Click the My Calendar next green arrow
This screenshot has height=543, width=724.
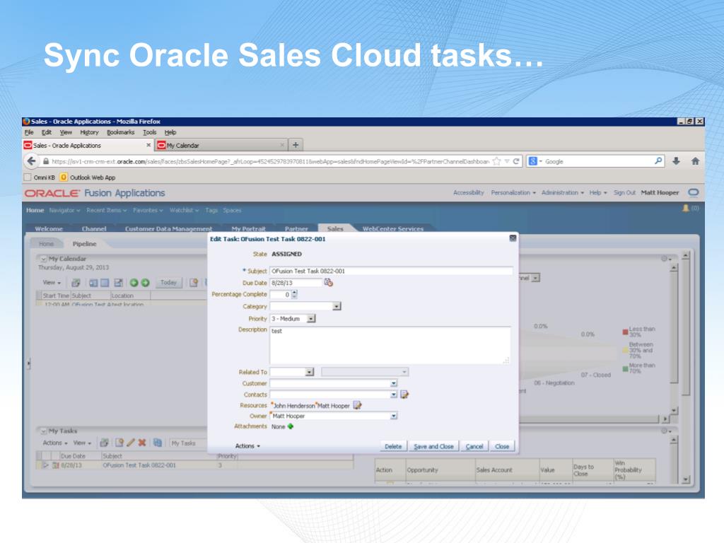(145, 283)
